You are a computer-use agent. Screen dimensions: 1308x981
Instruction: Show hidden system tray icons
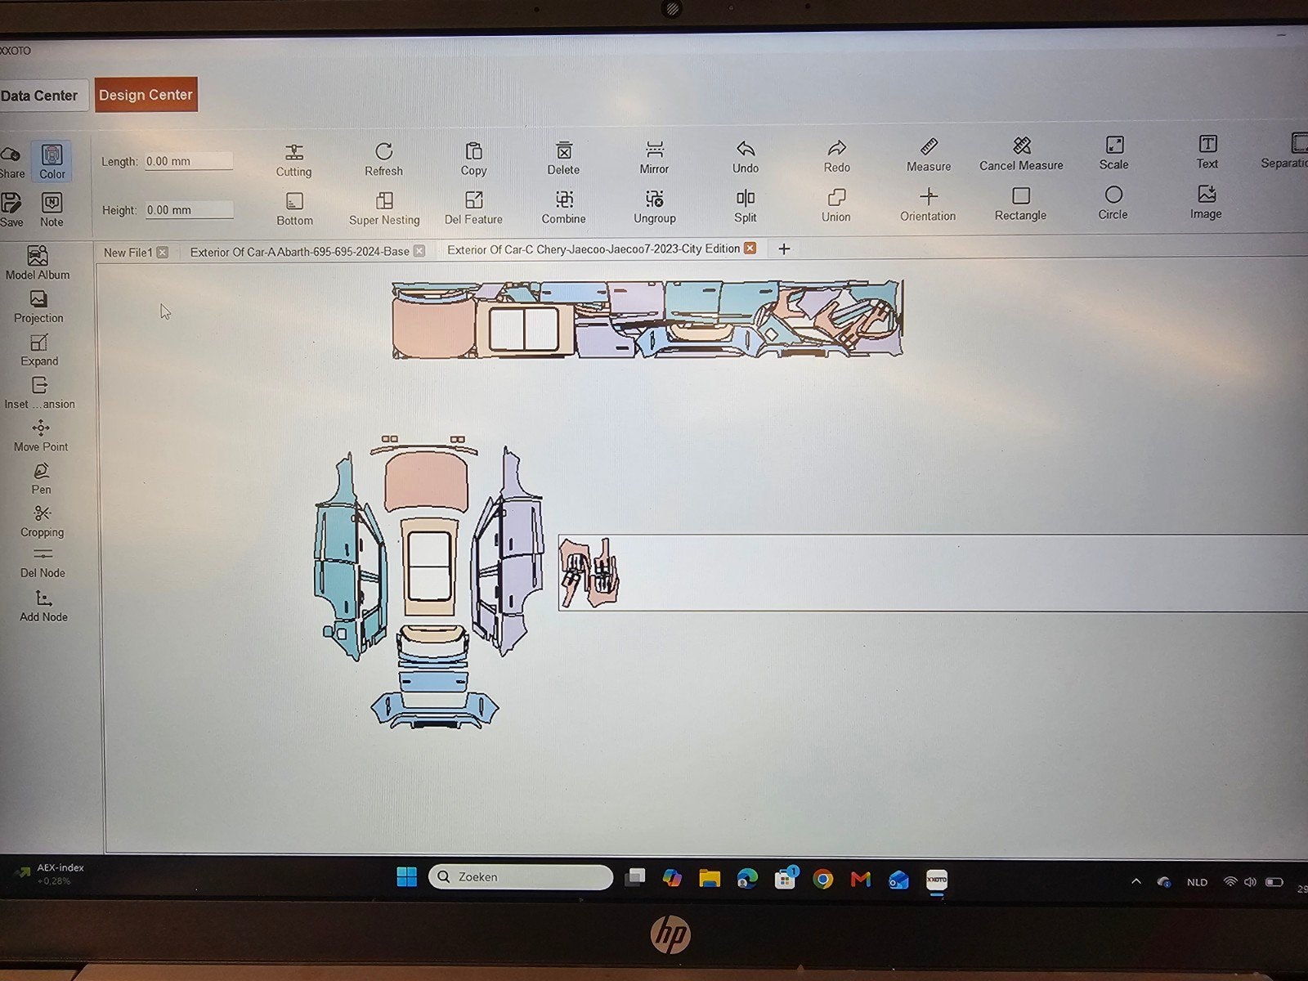click(x=1136, y=881)
